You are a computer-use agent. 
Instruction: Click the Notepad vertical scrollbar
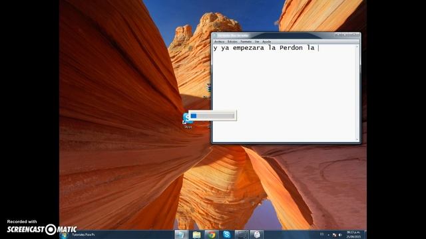(357, 93)
